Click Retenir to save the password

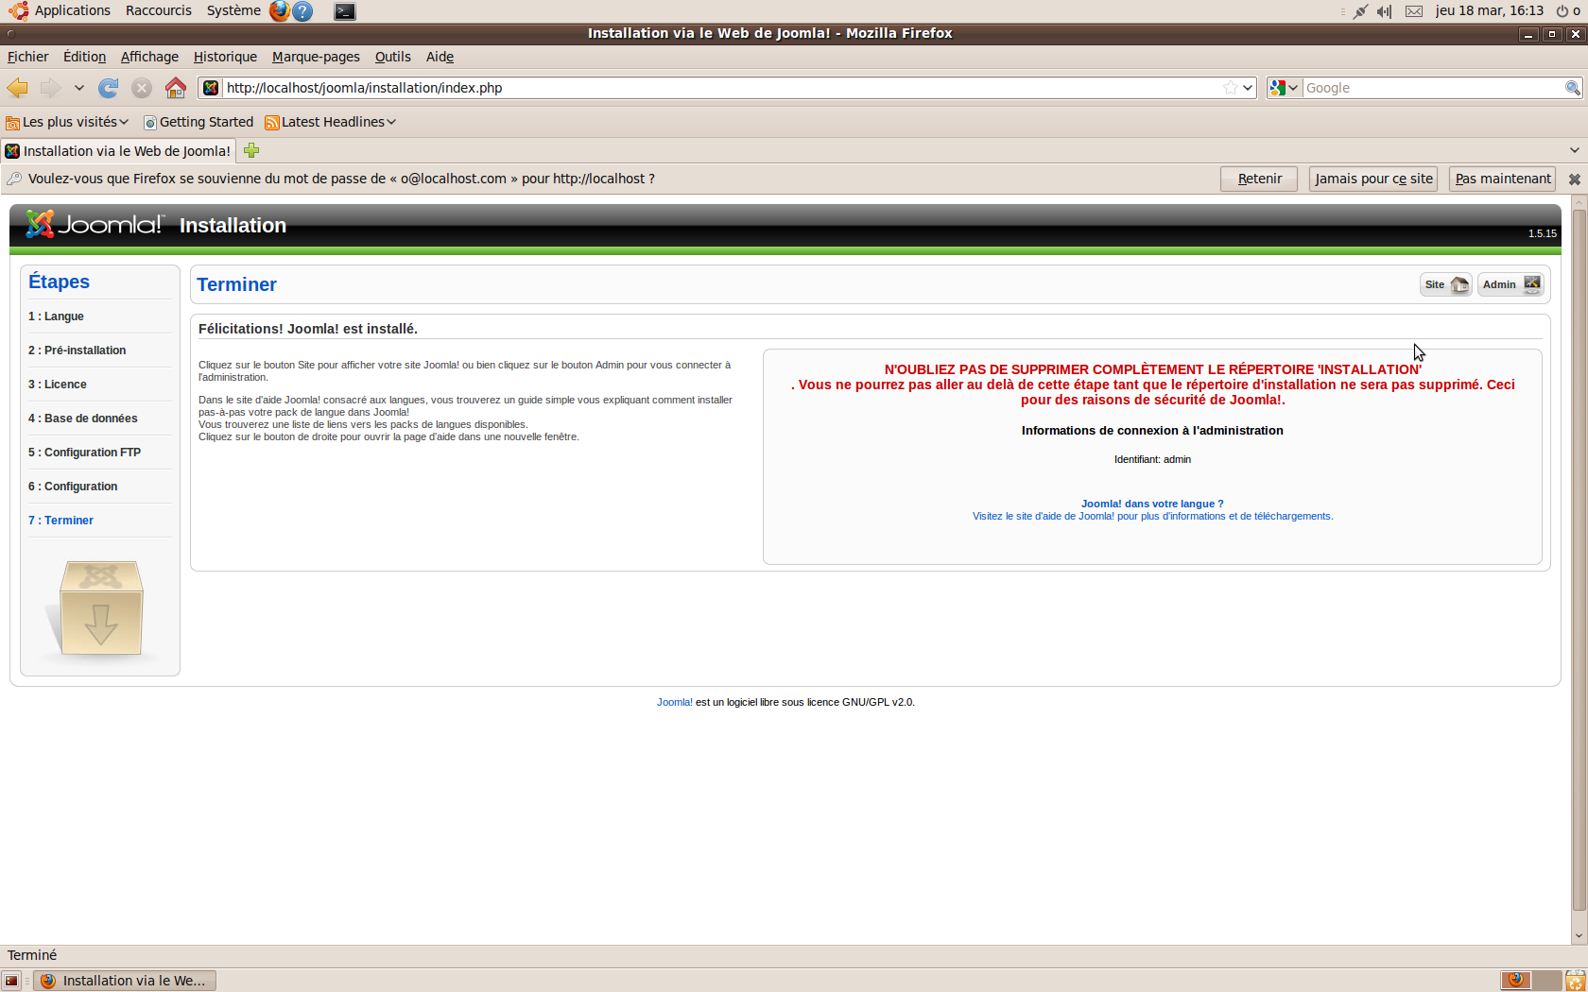click(1259, 179)
